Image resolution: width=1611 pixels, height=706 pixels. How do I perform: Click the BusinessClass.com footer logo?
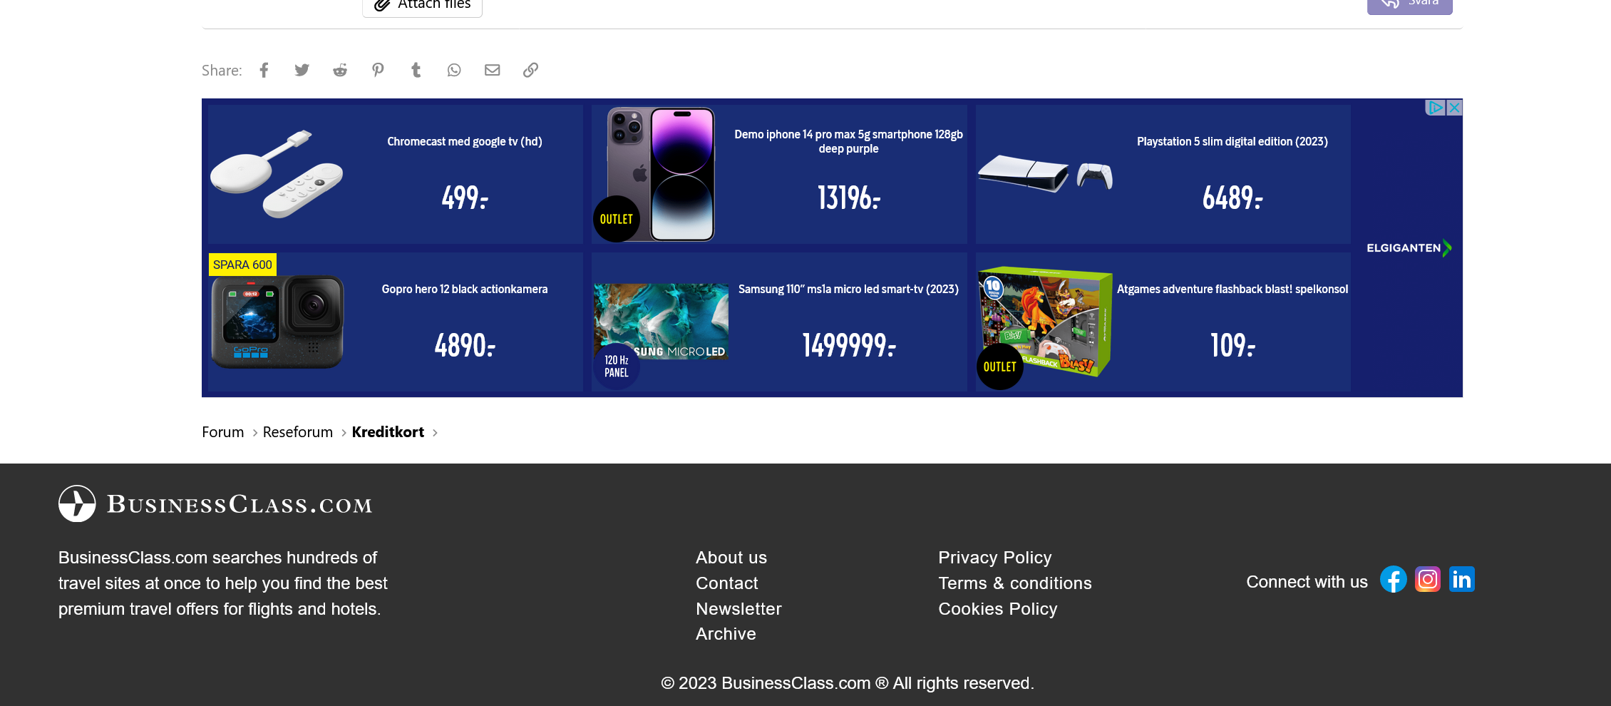pyautogui.click(x=215, y=504)
